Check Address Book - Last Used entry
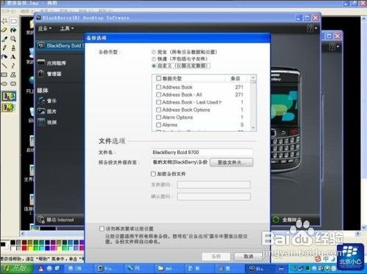 (x=158, y=102)
